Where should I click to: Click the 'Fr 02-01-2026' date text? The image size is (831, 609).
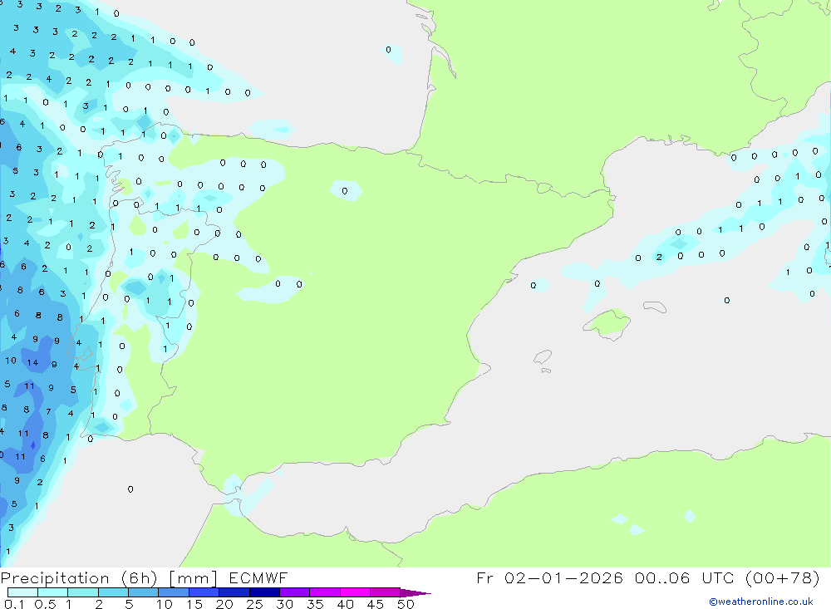pyautogui.click(x=549, y=577)
